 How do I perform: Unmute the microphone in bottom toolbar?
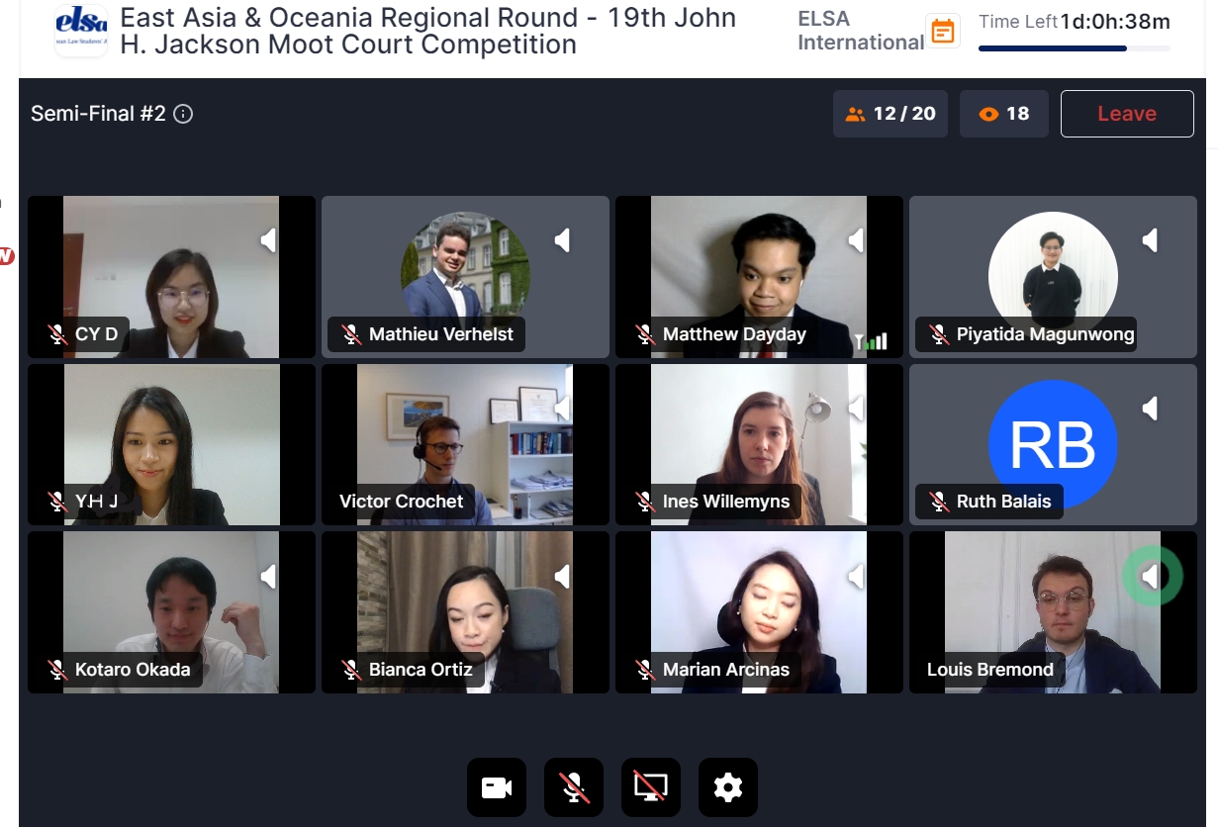[573, 787]
